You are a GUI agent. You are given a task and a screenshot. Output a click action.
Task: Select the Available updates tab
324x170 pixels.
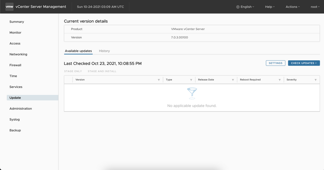(78, 51)
